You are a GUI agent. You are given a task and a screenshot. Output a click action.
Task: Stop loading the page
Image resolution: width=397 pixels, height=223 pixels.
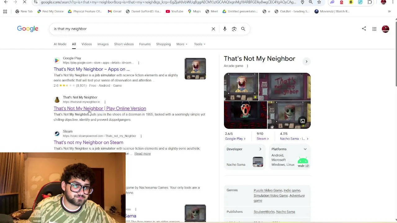(x=25, y=2)
